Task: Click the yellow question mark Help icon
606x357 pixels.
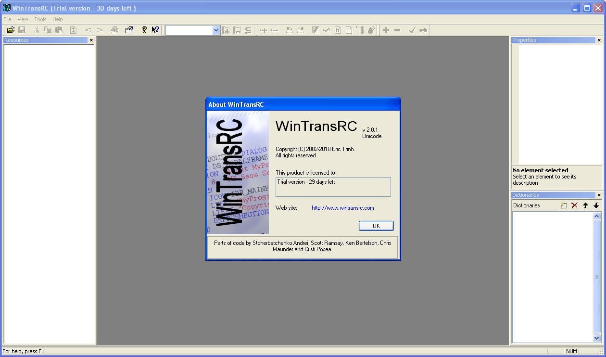Action: tap(144, 30)
